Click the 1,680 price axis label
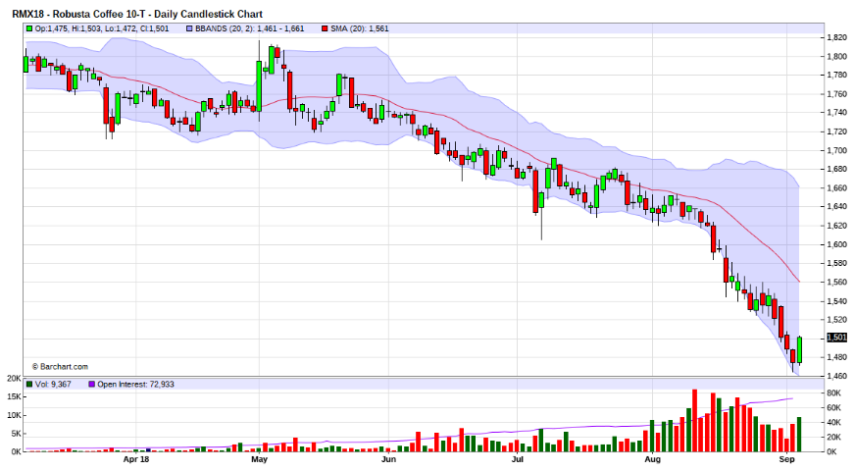Image resolution: width=855 pixels, height=471 pixels. tap(837, 169)
